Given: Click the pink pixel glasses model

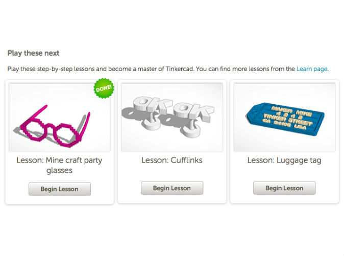Looking at the screenshot, I should point(55,127).
